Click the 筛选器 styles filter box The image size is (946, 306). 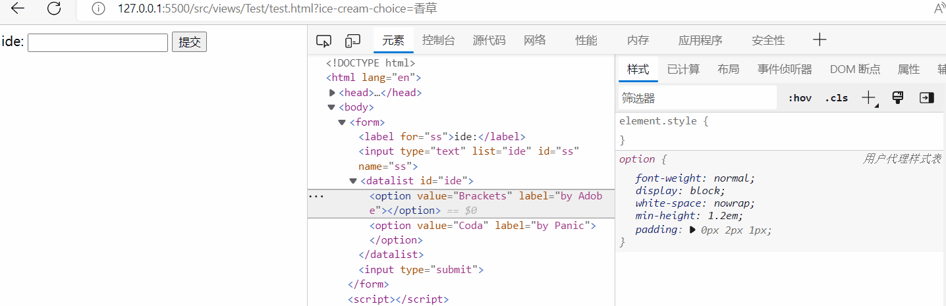point(698,98)
